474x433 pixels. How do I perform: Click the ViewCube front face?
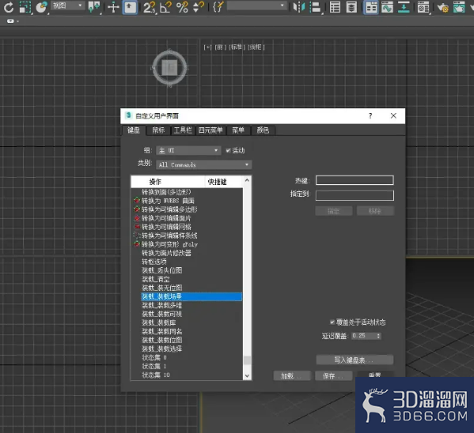point(169,68)
